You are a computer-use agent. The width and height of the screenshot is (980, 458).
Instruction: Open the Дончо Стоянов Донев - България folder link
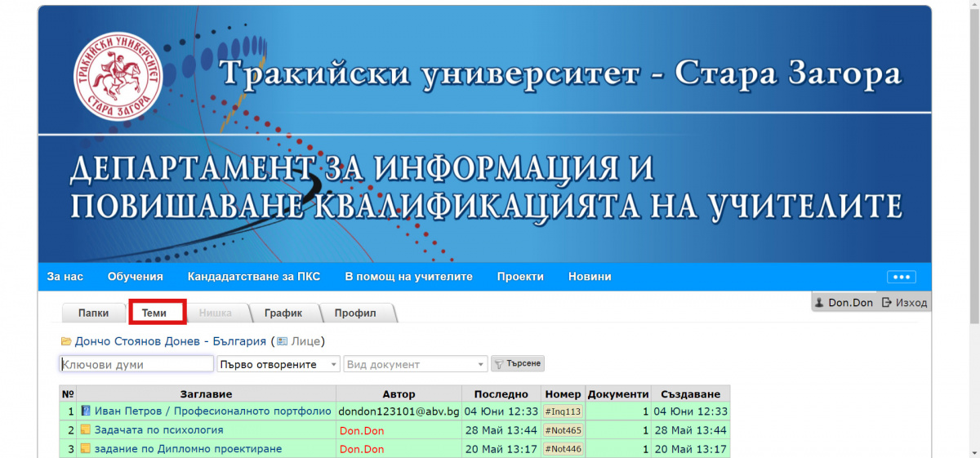170,341
